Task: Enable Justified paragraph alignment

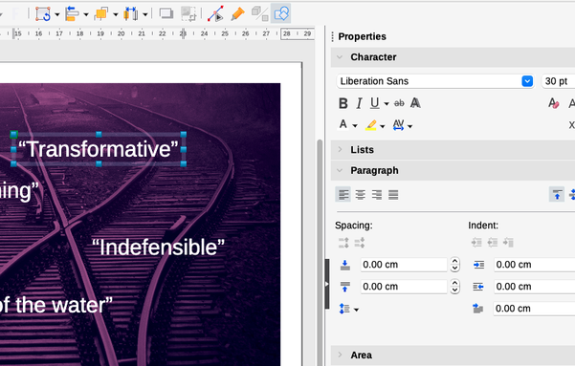Action: [x=393, y=195]
